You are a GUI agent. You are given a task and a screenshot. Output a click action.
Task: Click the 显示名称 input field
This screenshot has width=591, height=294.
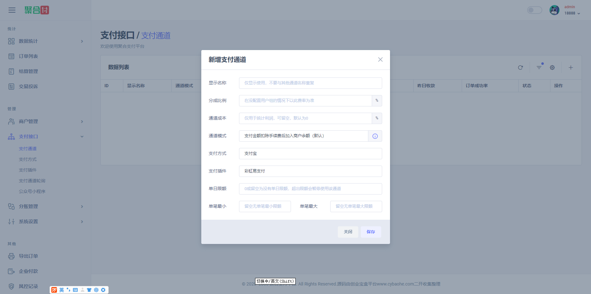tap(310, 83)
